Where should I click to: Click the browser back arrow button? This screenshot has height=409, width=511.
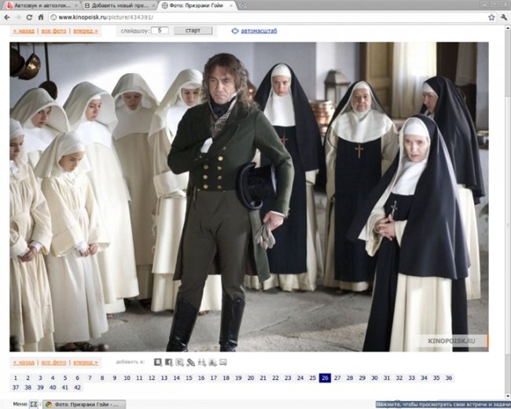[x=7, y=17]
